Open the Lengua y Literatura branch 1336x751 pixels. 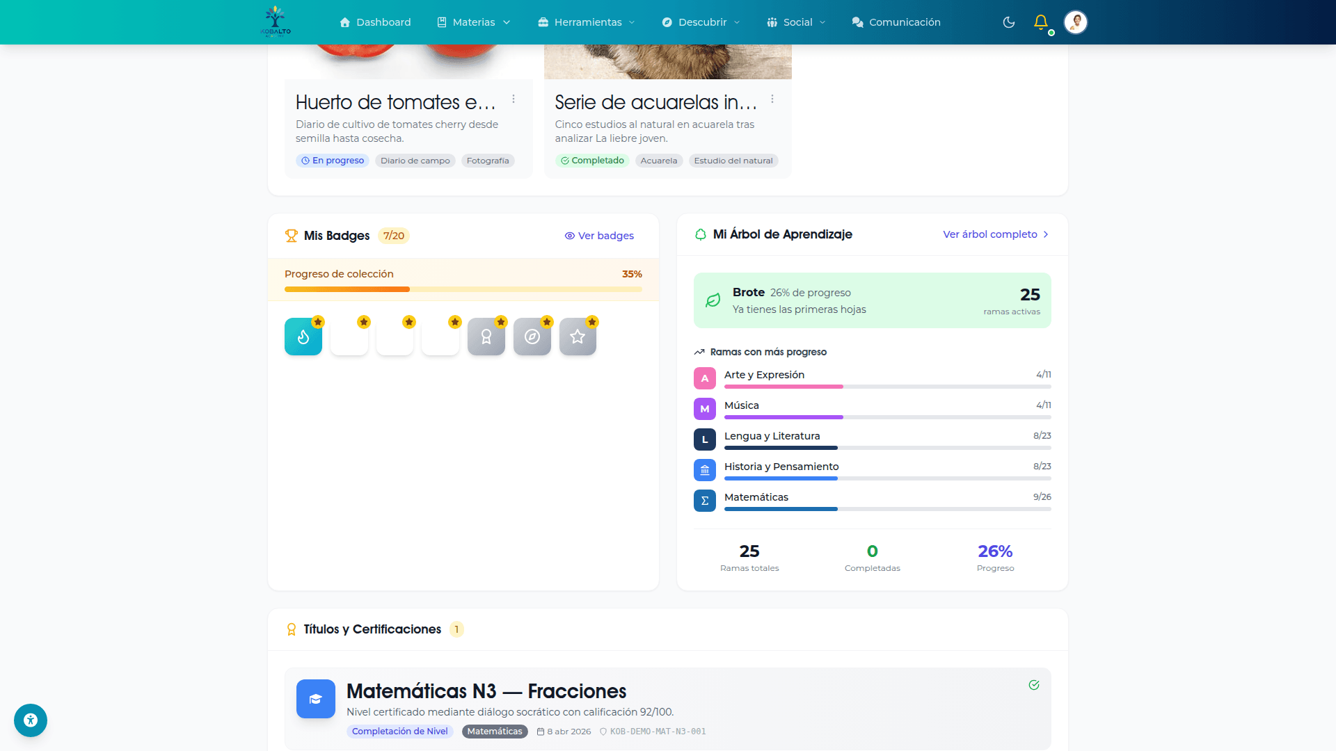[x=873, y=439]
